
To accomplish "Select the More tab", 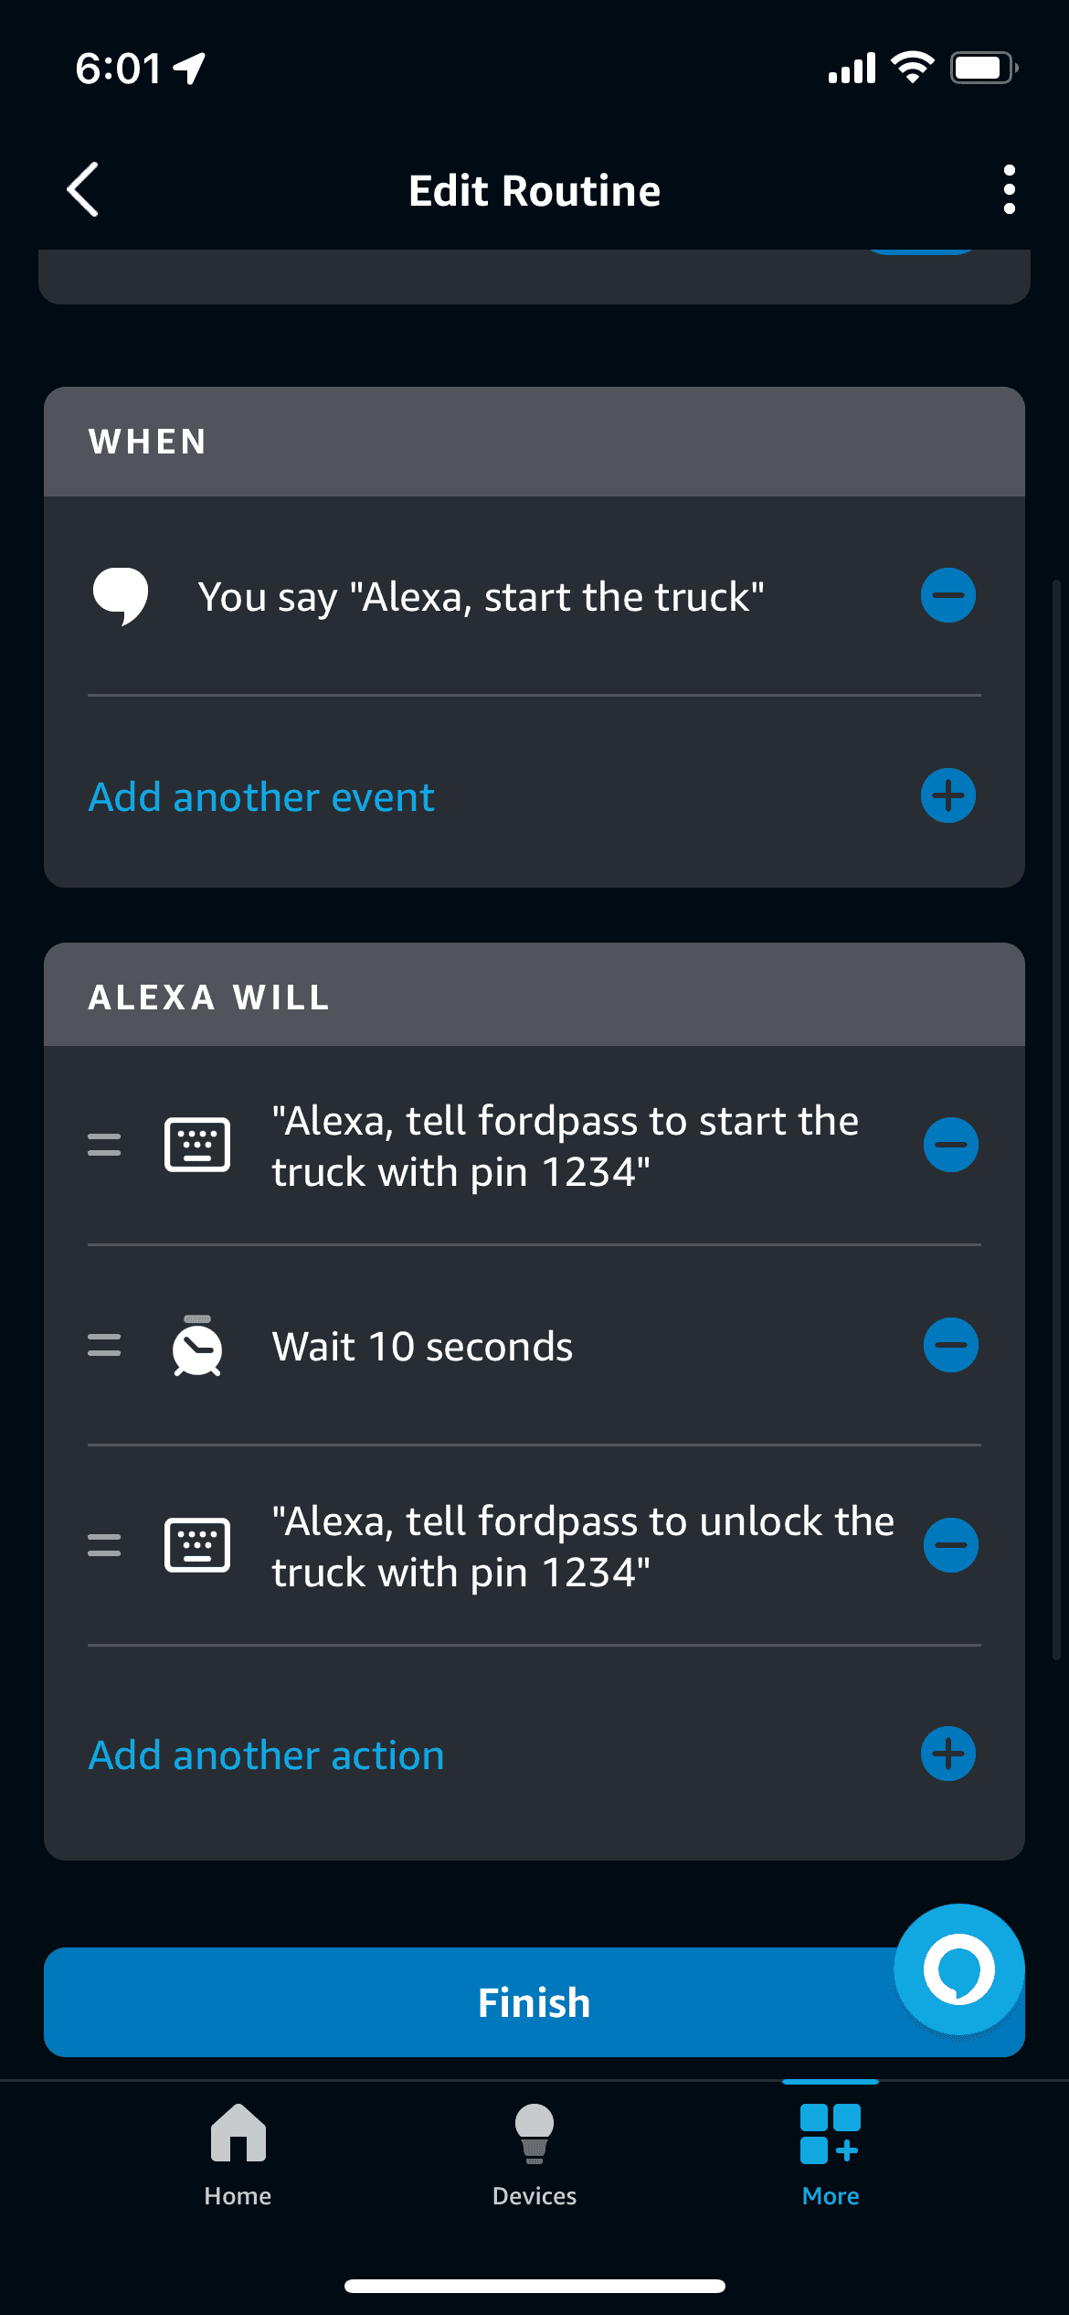I will coord(831,2154).
